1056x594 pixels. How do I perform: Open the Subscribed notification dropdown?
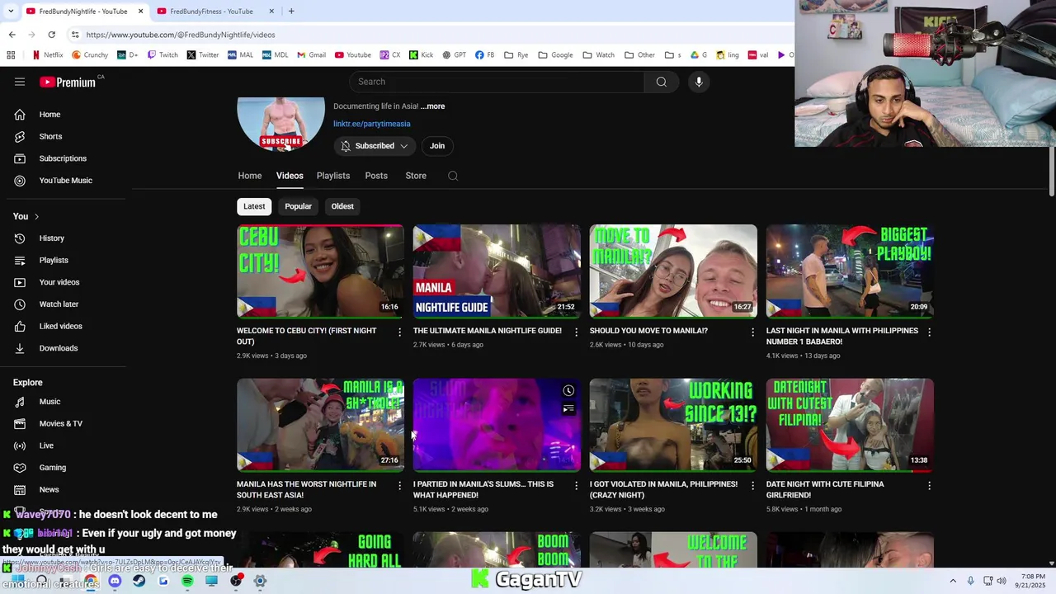click(x=375, y=146)
